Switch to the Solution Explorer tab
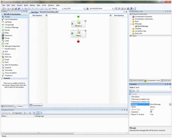Viewport: 172px width, 138px height. point(137,81)
